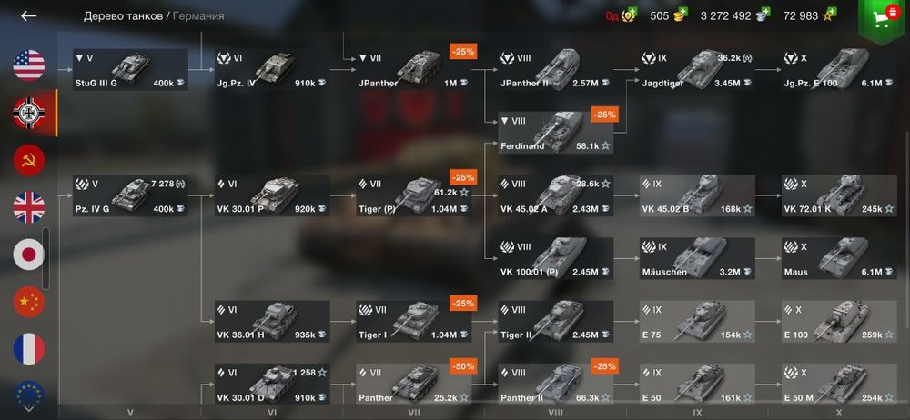Screen dimensions: 910x420
Task: Select the USSR flag nation
Action: 29,160
